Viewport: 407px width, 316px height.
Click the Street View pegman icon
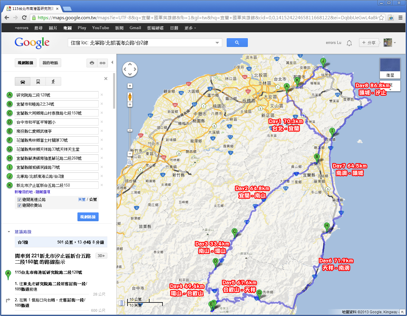[x=130, y=97]
